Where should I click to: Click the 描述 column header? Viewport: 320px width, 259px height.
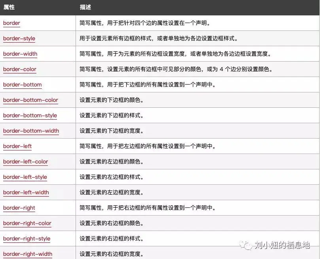coord(85,8)
